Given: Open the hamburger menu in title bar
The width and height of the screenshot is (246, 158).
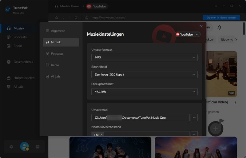Looking at the screenshot, I should click(216, 6).
